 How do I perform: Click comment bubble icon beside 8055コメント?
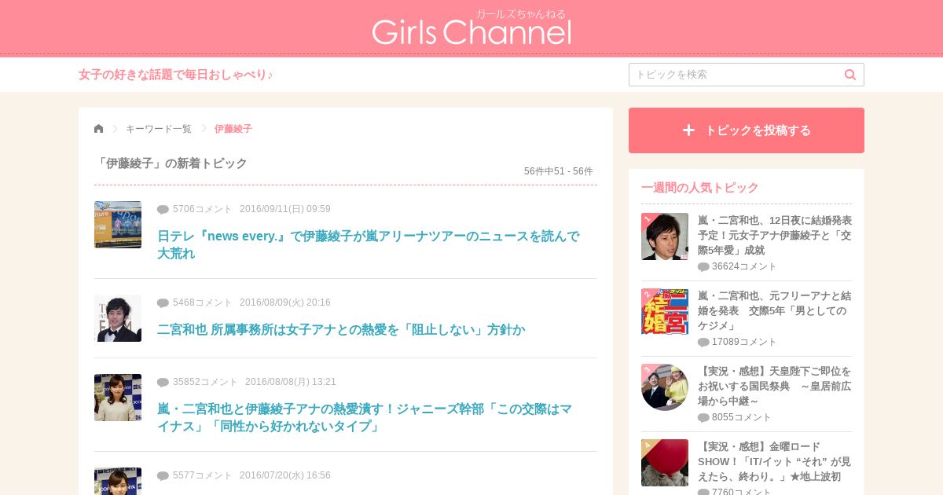(x=703, y=417)
